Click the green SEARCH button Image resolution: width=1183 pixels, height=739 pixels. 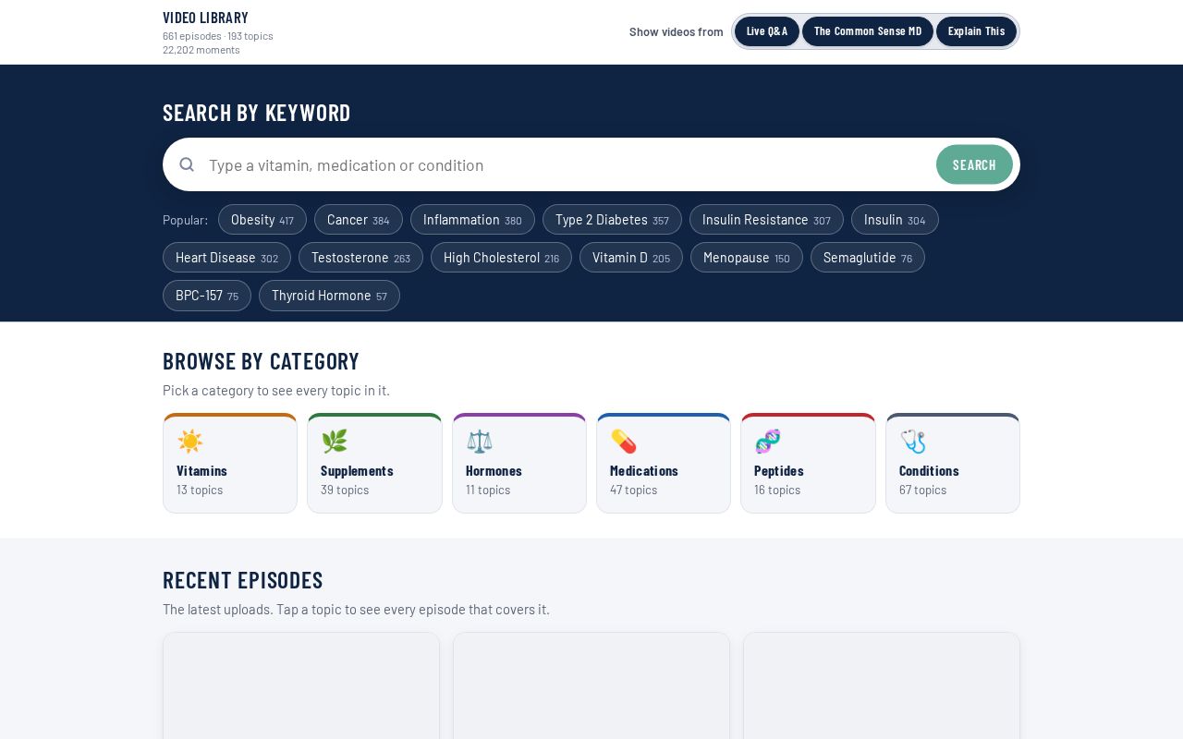click(x=974, y=164)
